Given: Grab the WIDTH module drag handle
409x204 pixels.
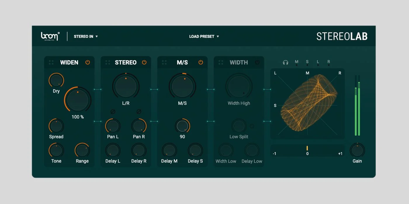Looking at the screenshot, I should 221,62.
